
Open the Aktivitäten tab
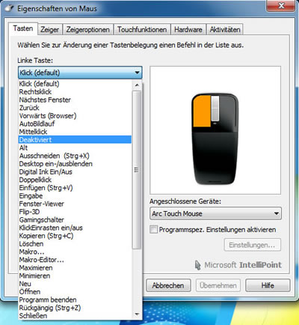(225, 30)
